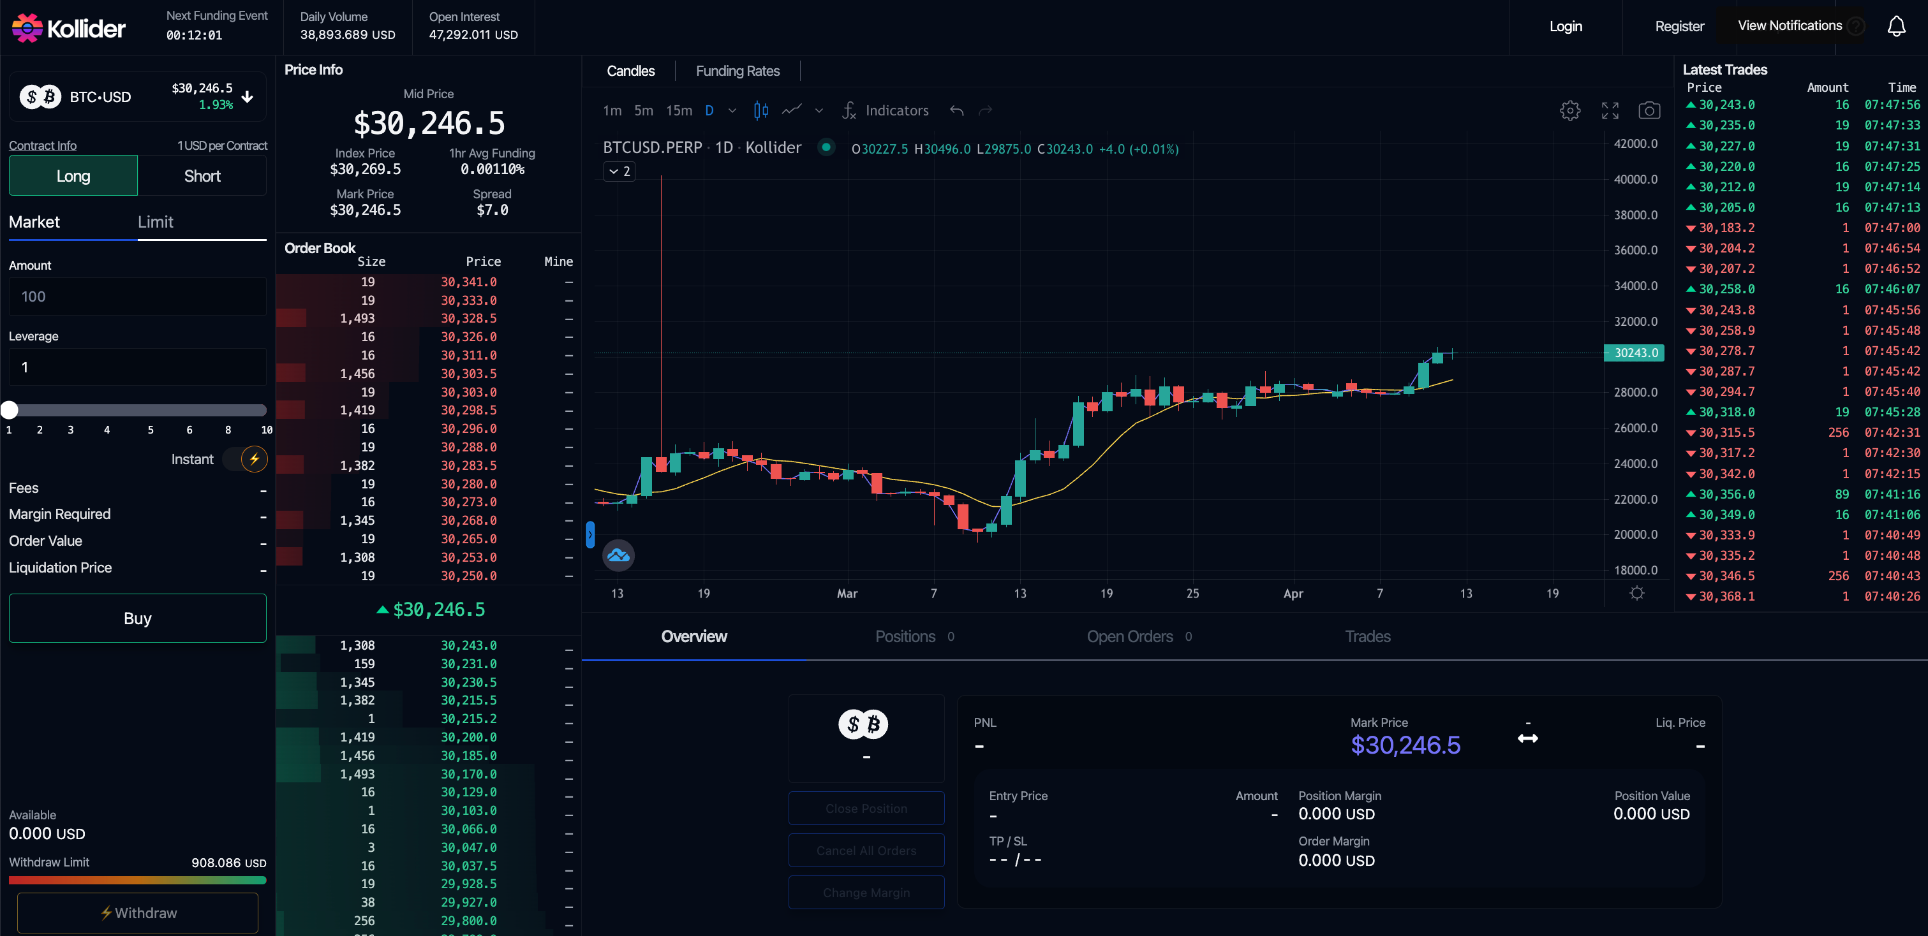The image size is (1928, 936).
Task: Select the Long position toggle
Action: [73, 176]
